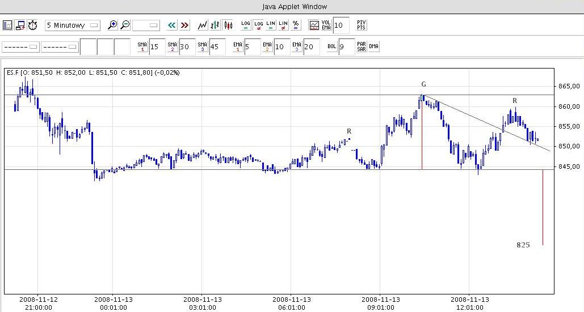Switch to OHLC bar chart style
The height and width of the screenshot is (312, 584).
click(215, 25)
